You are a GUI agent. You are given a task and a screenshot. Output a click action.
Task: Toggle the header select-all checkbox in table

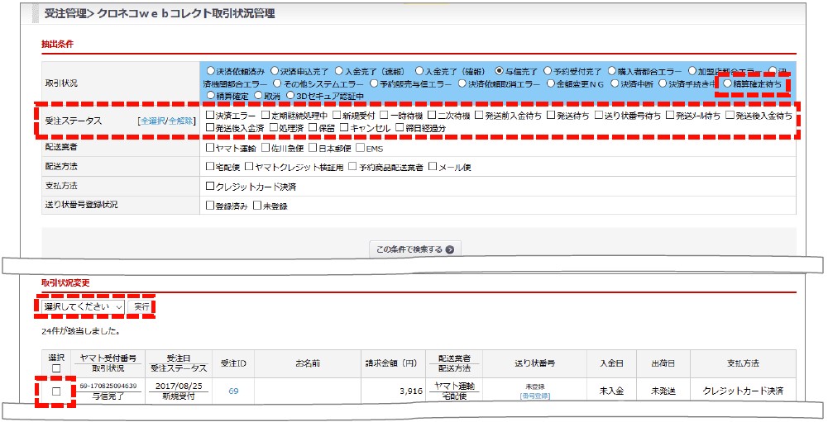(x=56, y=368)
